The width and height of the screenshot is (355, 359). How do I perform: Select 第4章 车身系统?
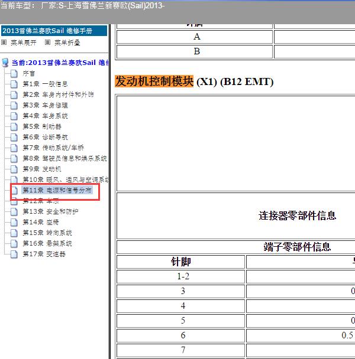click(45, 116)
